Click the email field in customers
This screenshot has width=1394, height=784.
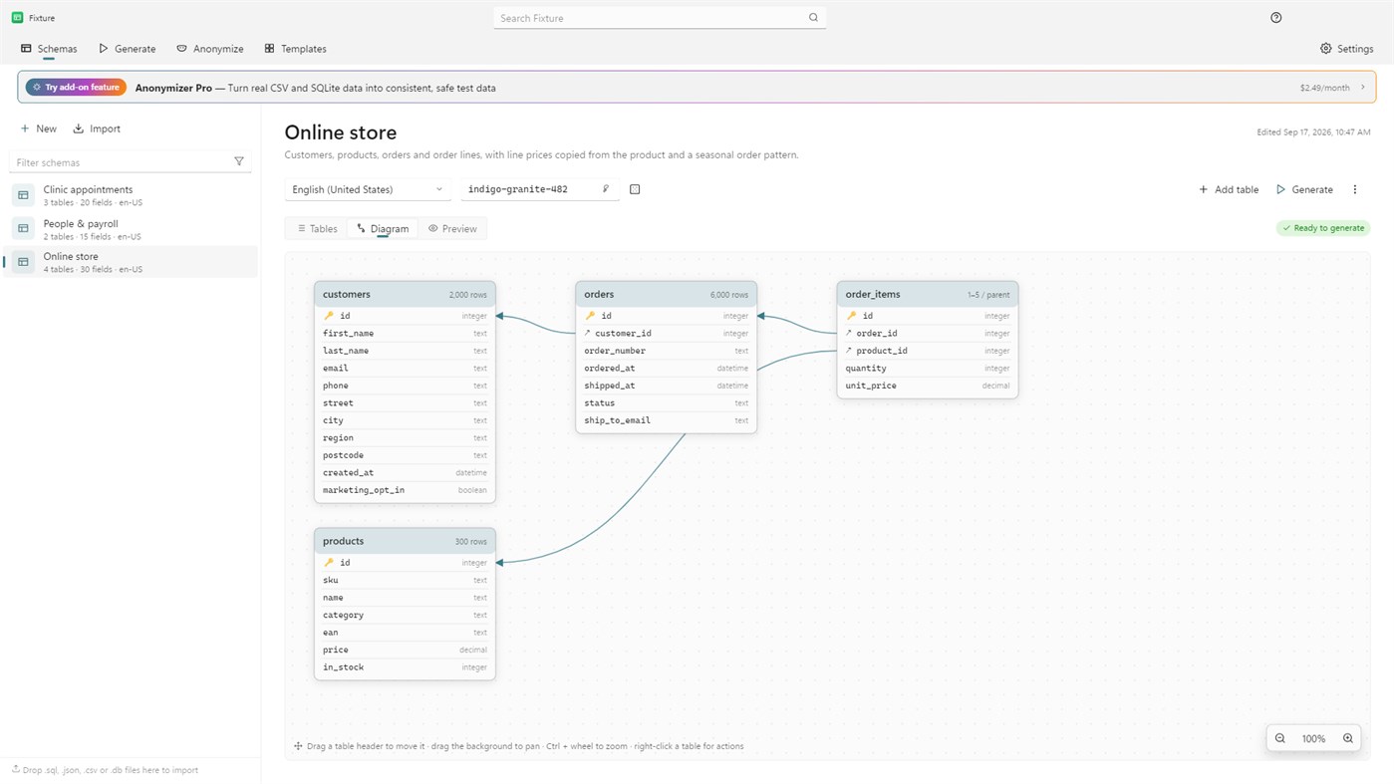point(405,369)
